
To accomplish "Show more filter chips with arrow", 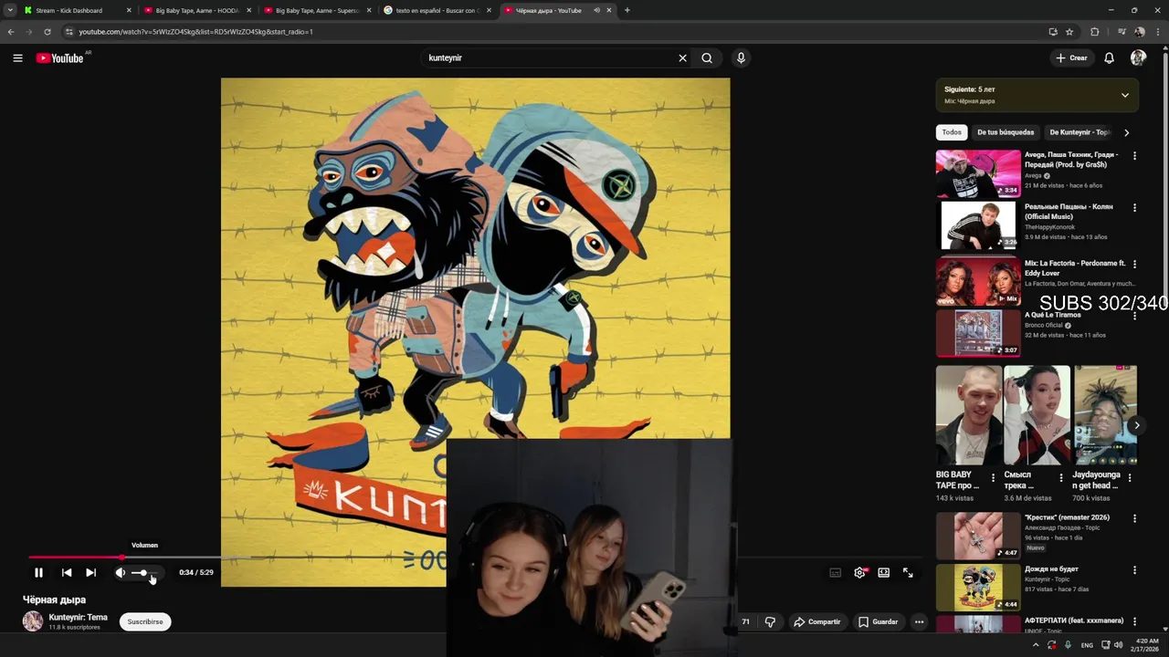I will 1126,132.
